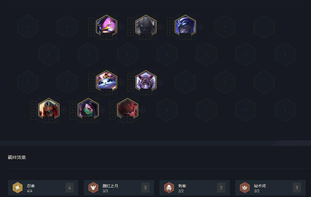Add item in top slot beside Kennen
The width and height of the screenshot is (311, 197).
pos(91,21)
